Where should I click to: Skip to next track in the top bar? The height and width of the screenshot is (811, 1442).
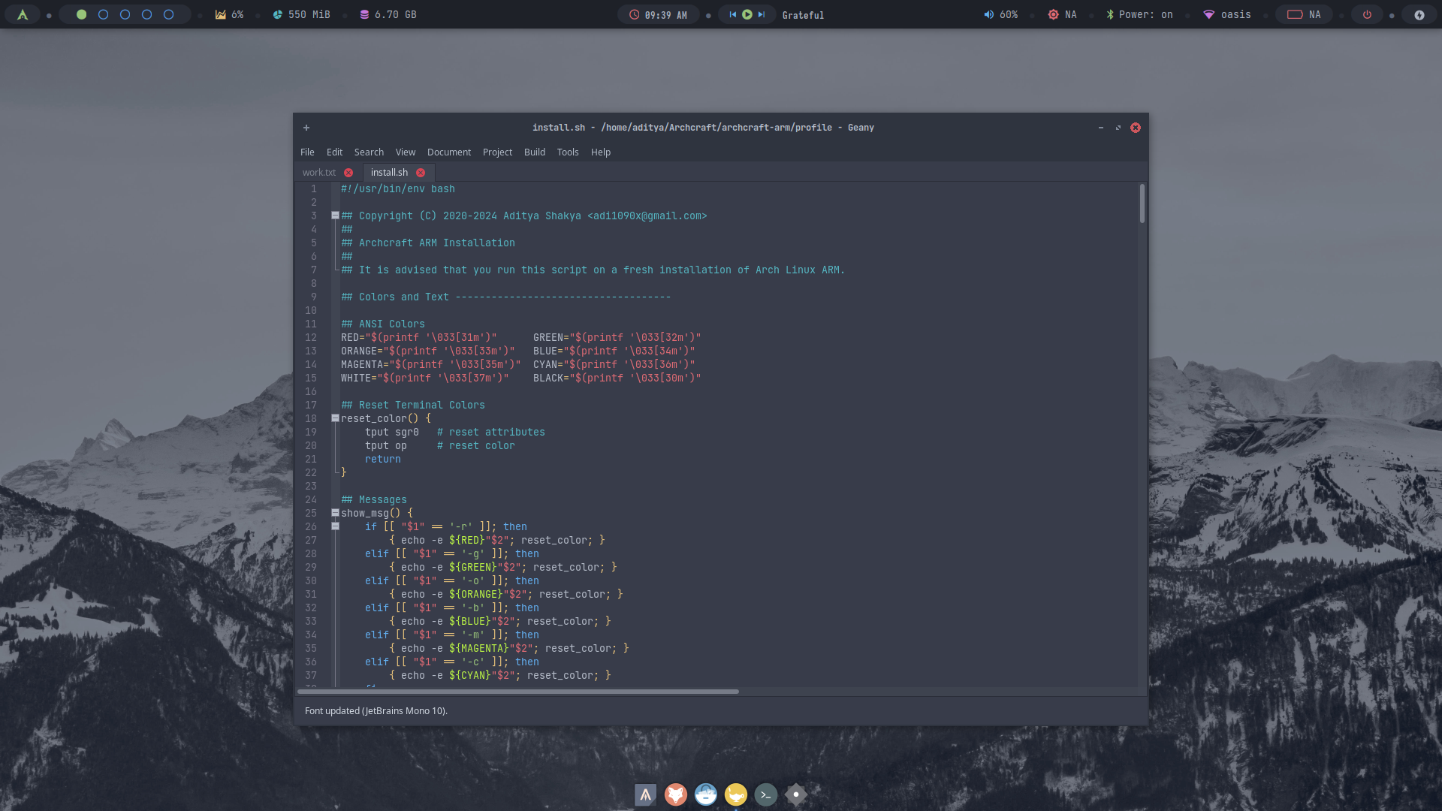tap(762, 14)
